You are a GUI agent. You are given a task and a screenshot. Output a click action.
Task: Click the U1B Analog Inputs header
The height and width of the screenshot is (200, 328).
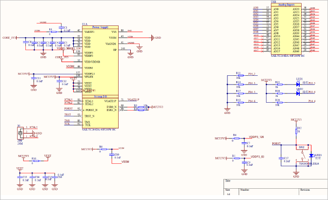[x=286, y=4]
